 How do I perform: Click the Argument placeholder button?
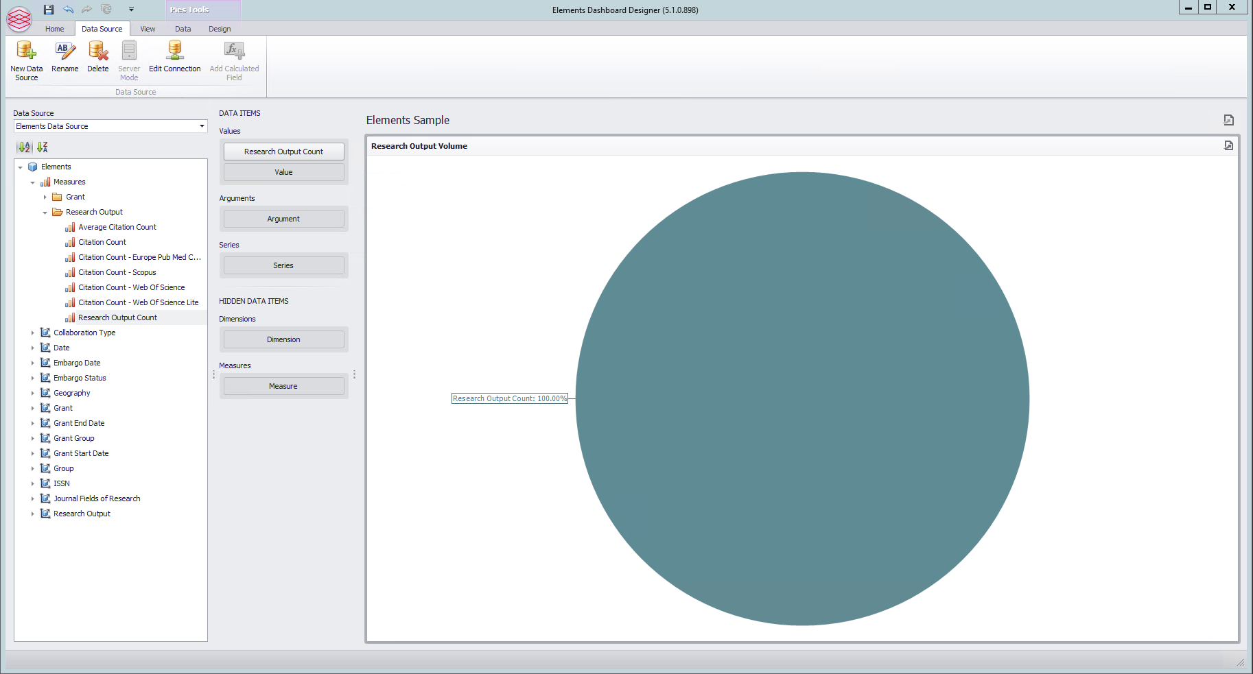(283, 219)
